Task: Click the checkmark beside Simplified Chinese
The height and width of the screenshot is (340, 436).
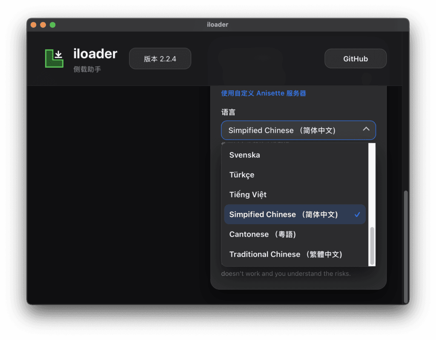Action: pos(357,215)
